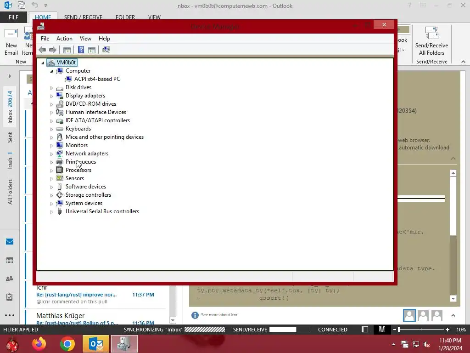Open Inbox 20674 folder in Outlook sidebar
470x353 pixels.
[x=10, y=107]
